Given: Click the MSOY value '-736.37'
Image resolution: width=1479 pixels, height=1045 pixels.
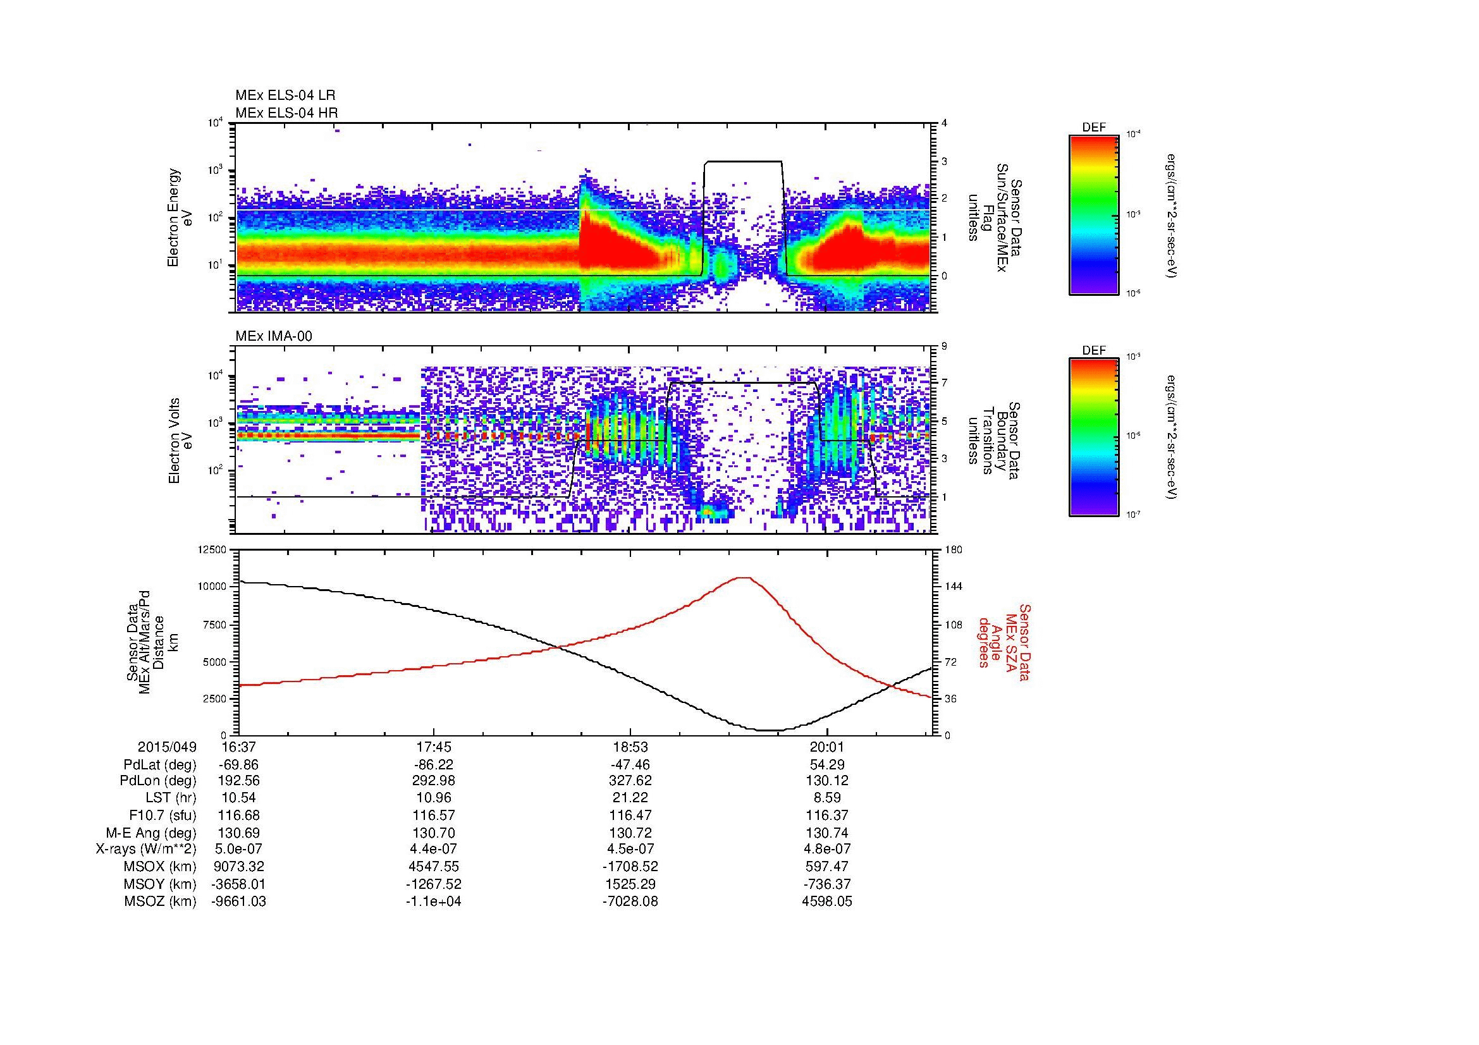Looking at the screenshot, I should pos(827,884).
